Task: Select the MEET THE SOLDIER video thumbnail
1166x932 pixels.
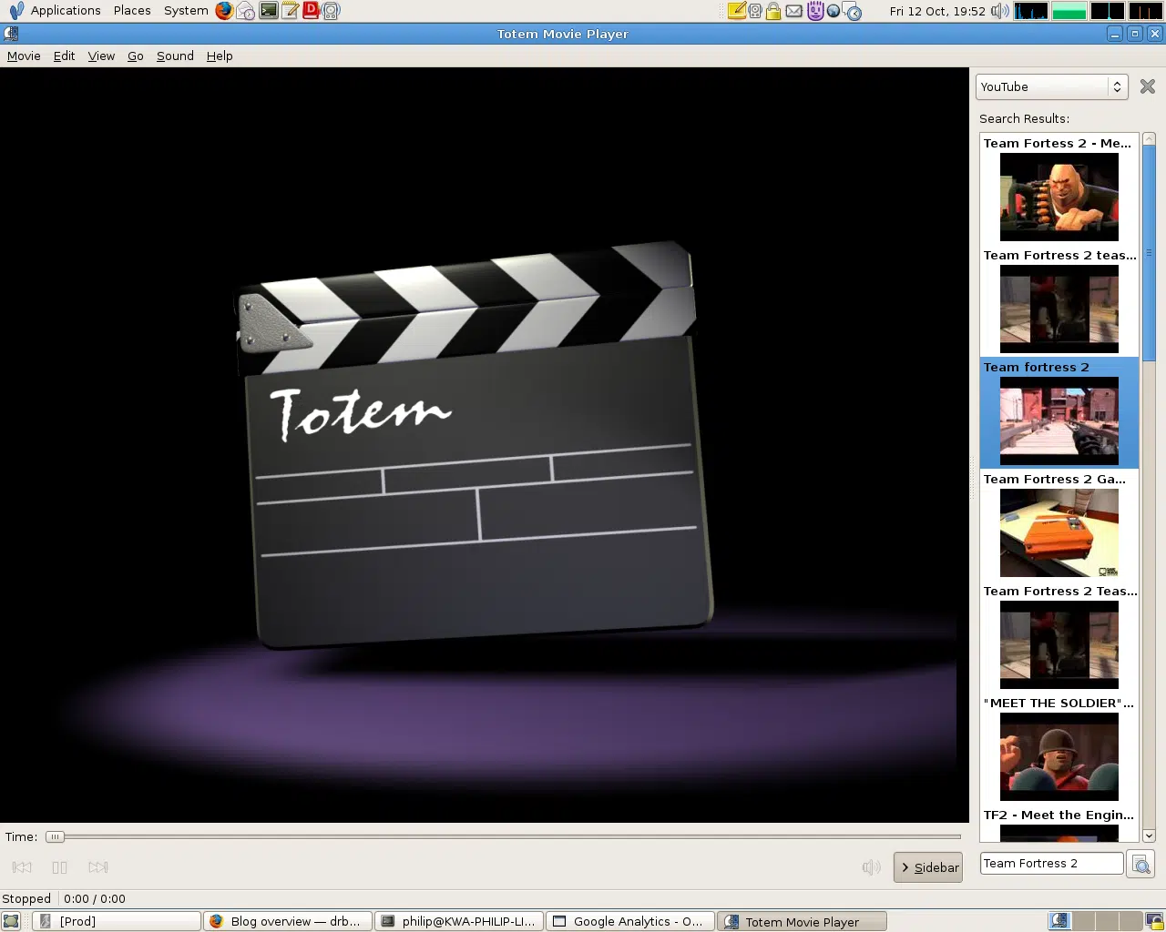Action: click(1059, 756)
